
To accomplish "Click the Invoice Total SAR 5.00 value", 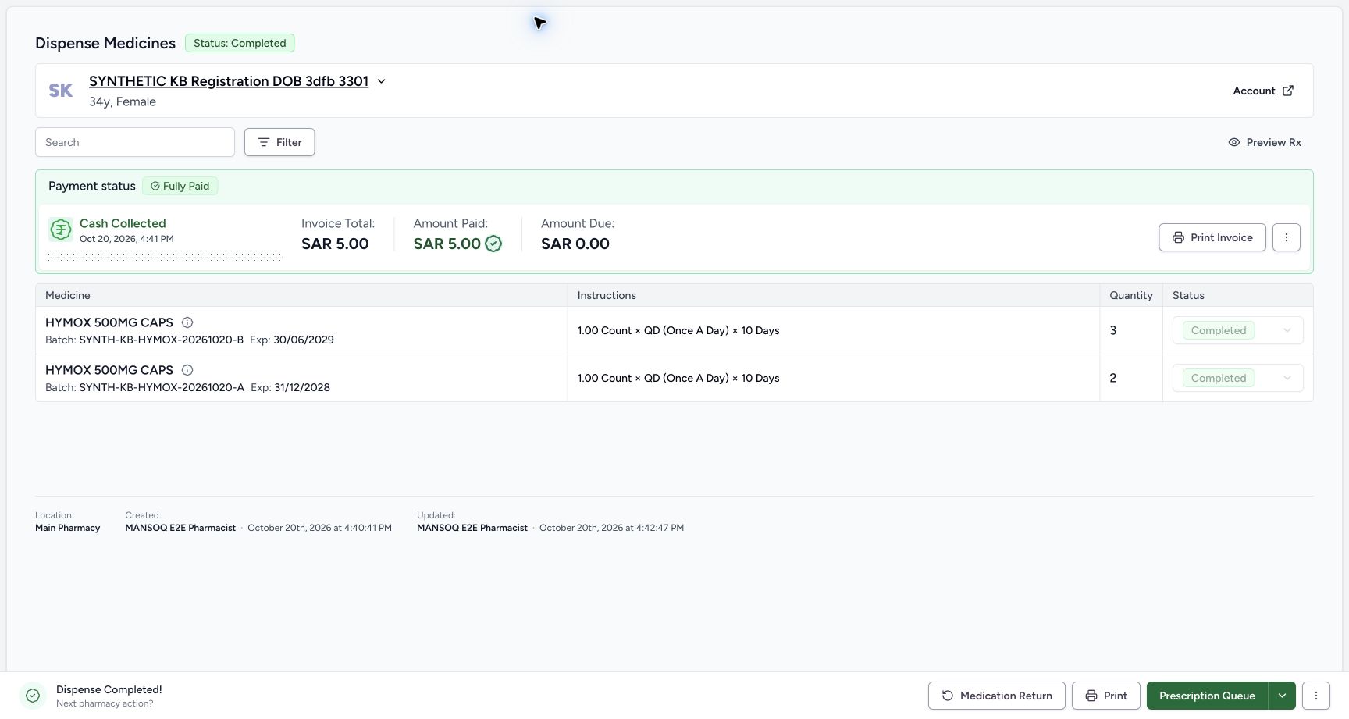I will point(335,244).
